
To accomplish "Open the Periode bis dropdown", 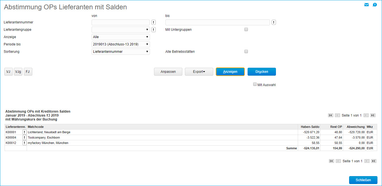I will (x=121, y=44).
